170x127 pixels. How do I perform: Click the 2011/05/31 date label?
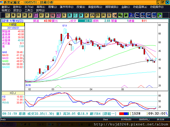13,28
